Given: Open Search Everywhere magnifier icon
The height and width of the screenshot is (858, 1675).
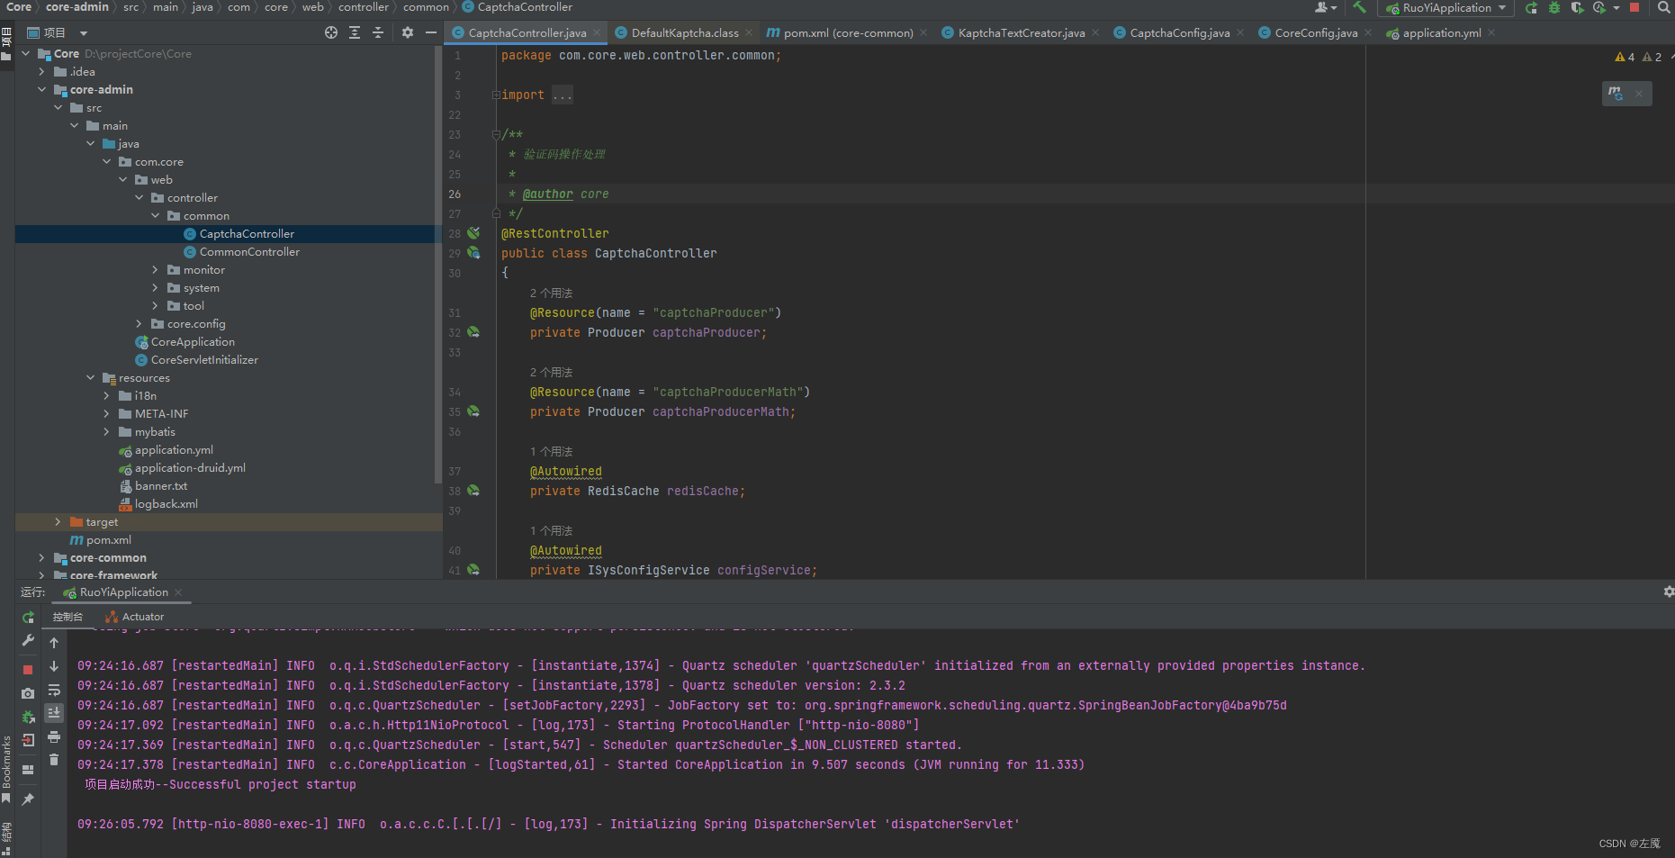Looking at the screenshot, I should (x=1664, y=7).
